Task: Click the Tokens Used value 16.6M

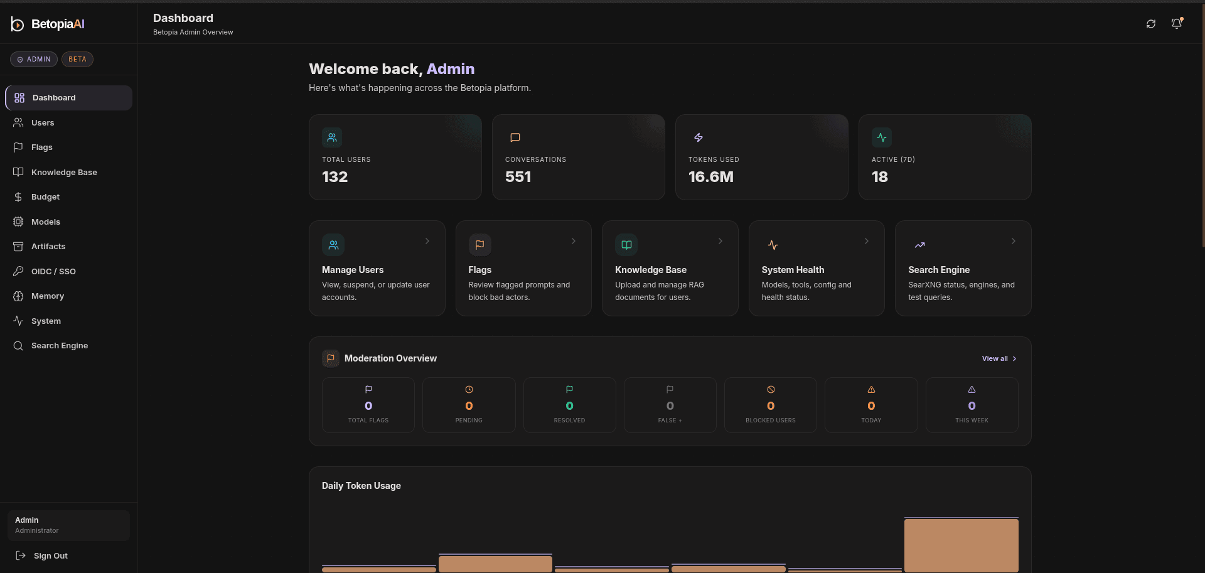Action: click(710, 177)
